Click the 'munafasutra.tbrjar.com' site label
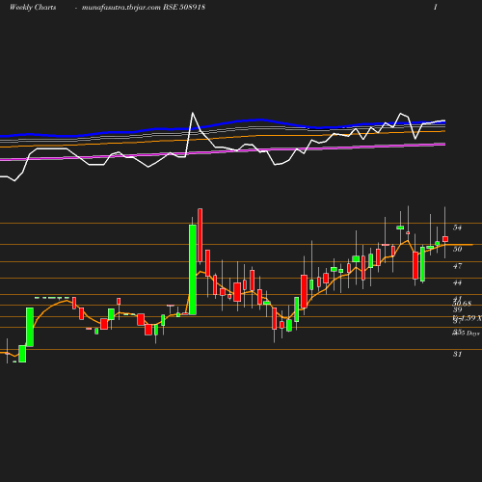This screenshot has width=482, height=482. pos(121,7)
